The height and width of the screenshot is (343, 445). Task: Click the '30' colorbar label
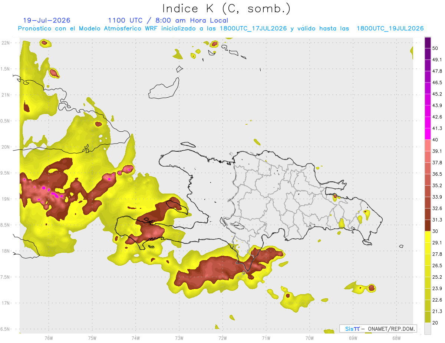[x=436, y=231]
